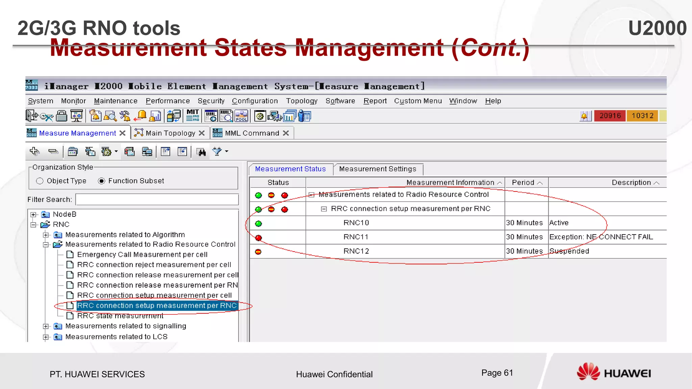
Task: Open the Performance menu
Action: point(168,101)
